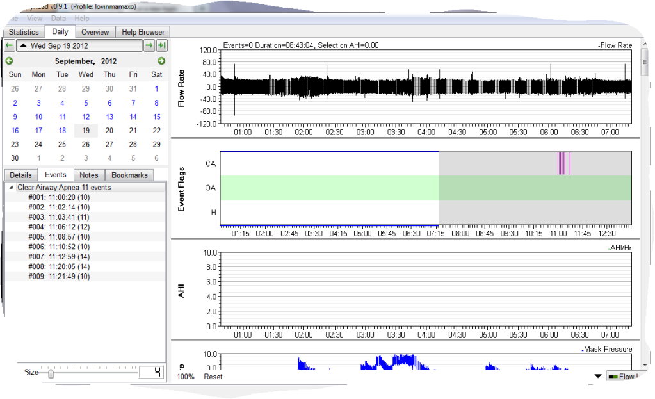Open the September month selector
Image resolution: width=655 pixels, height=399 pixels.
pyautogui.click(x=75, y=61)
